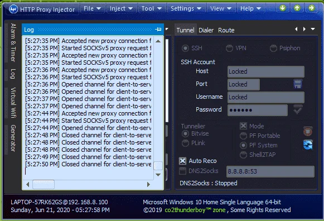Open the Virtual Wifi side panel
Viewport: 324px width, 221px height.
[13, 103]
